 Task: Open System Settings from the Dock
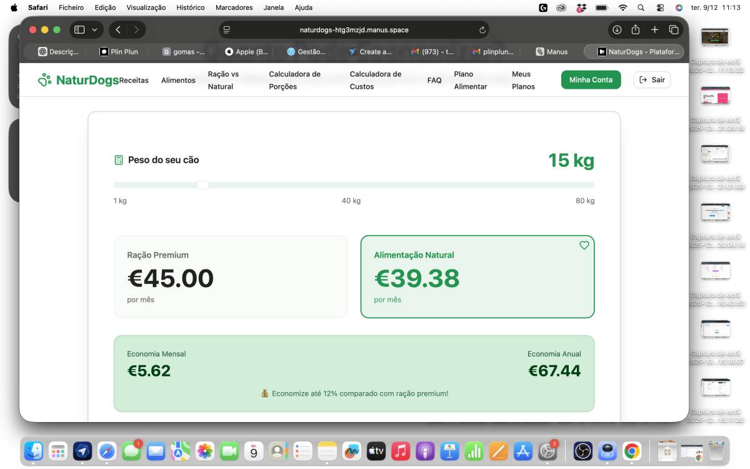tap(547, 450)
